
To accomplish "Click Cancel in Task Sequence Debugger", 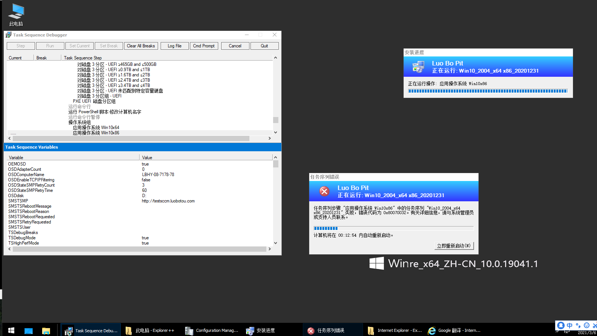I will (x=235, y=46).
